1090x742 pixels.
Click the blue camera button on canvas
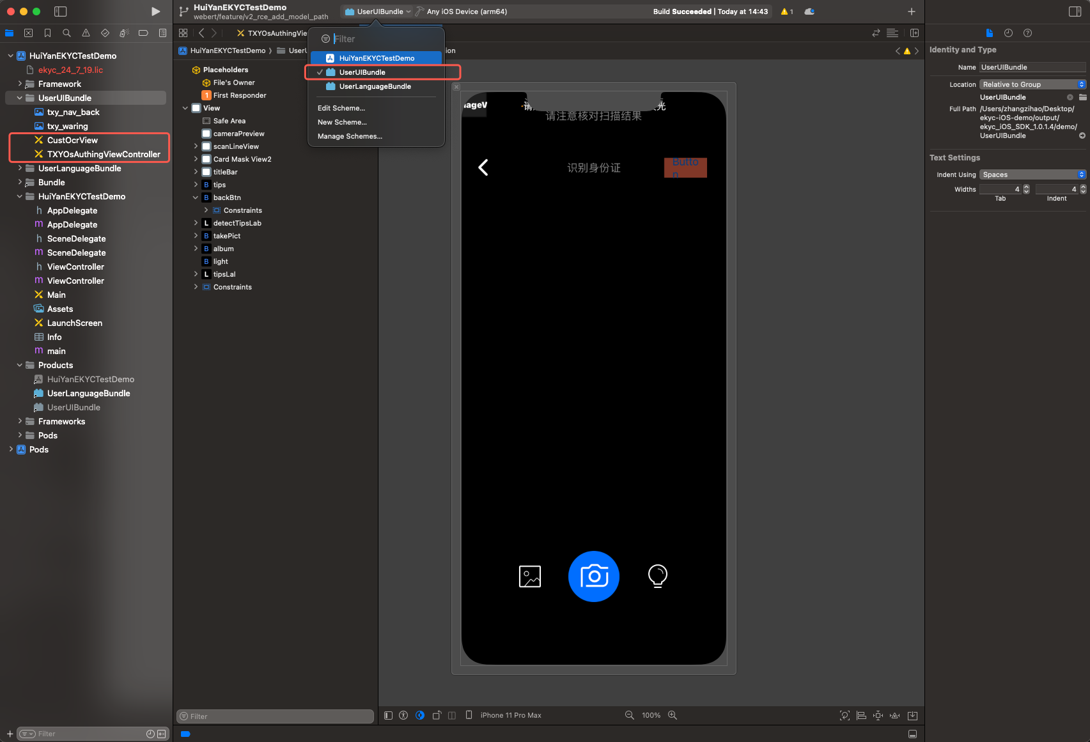593,576
